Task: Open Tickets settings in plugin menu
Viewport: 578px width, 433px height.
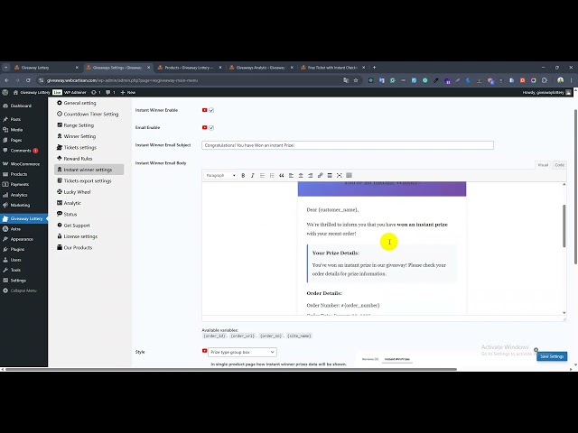Action: pyautogui.click(x=77, y=147)
